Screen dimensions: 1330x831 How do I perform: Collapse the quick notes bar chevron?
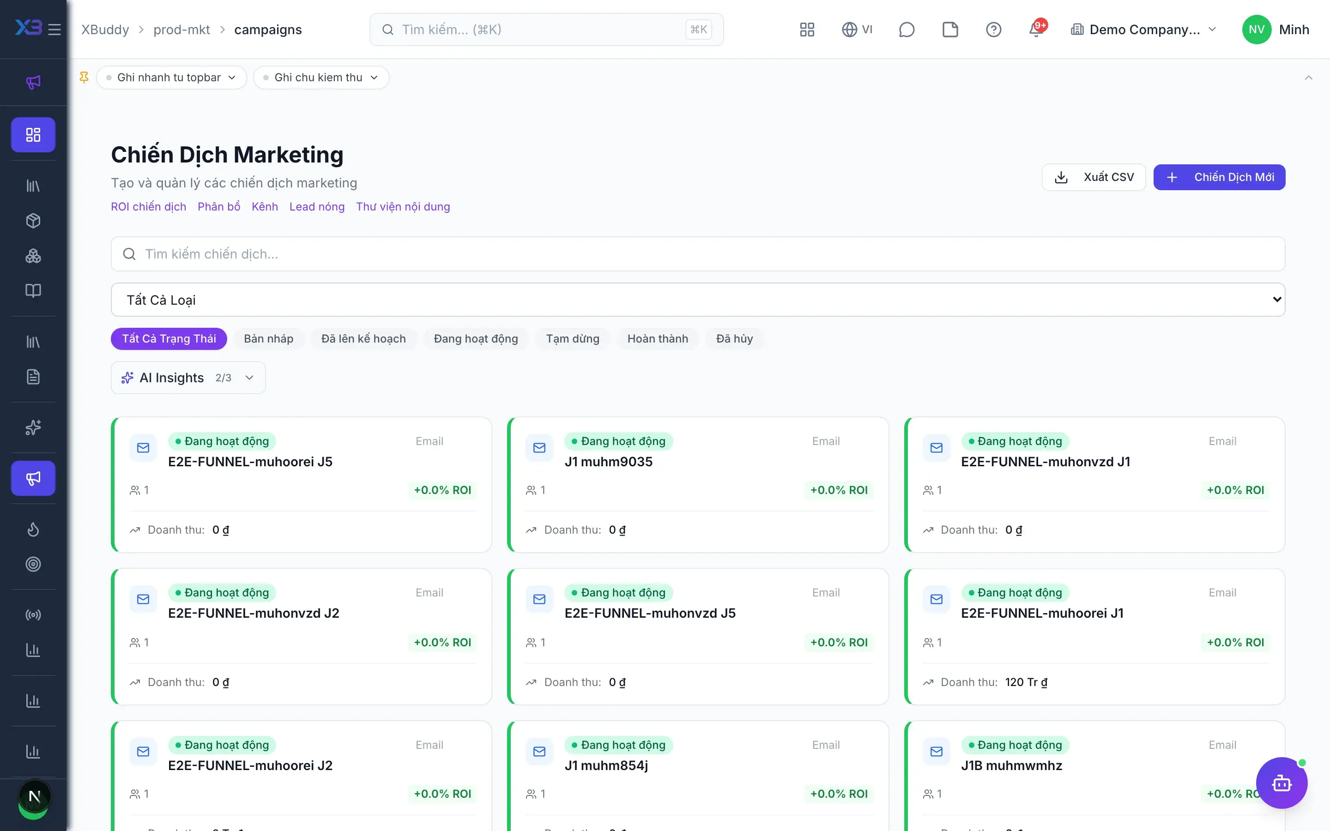click(x=1309, y=78)
